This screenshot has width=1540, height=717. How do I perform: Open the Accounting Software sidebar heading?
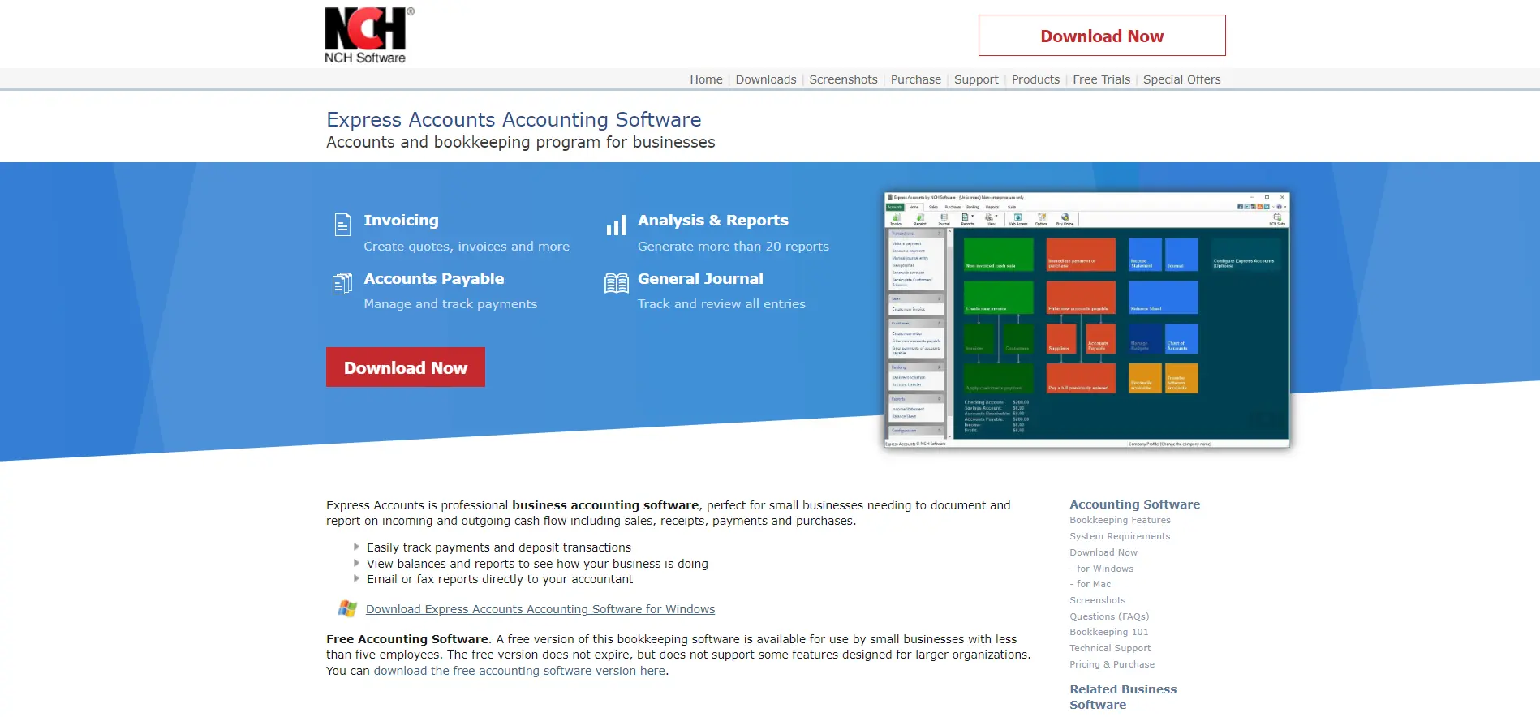tap(1134, 504)
